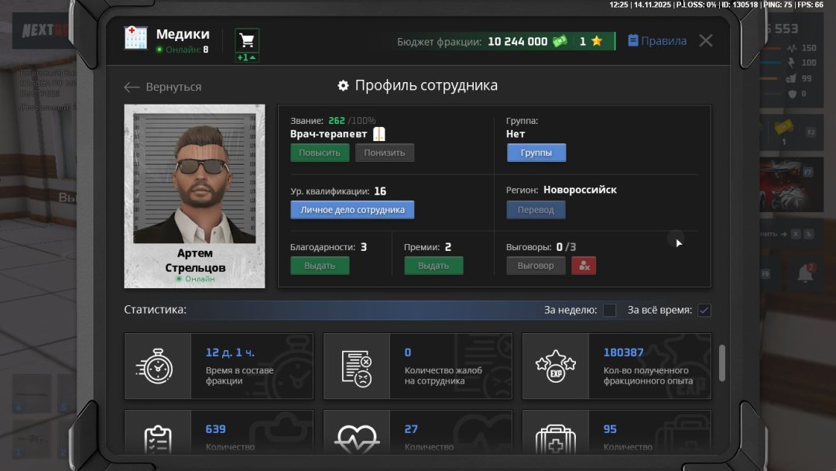Image resolution: width=836 pixels, height=471 pixels.
Task: Open Личное дело сотрудника
Action: coord(352,209)
